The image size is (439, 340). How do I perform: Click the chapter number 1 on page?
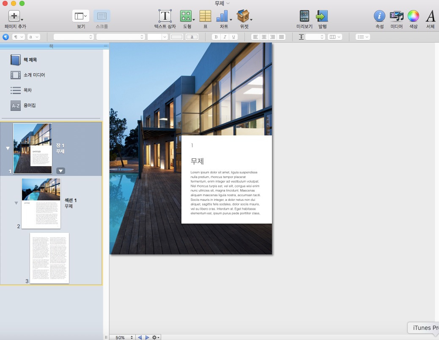(x=192, y=145)
